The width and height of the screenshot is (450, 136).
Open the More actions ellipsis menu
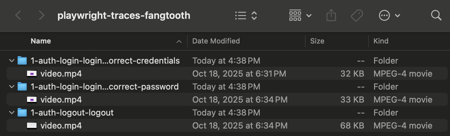coord(389,15)
